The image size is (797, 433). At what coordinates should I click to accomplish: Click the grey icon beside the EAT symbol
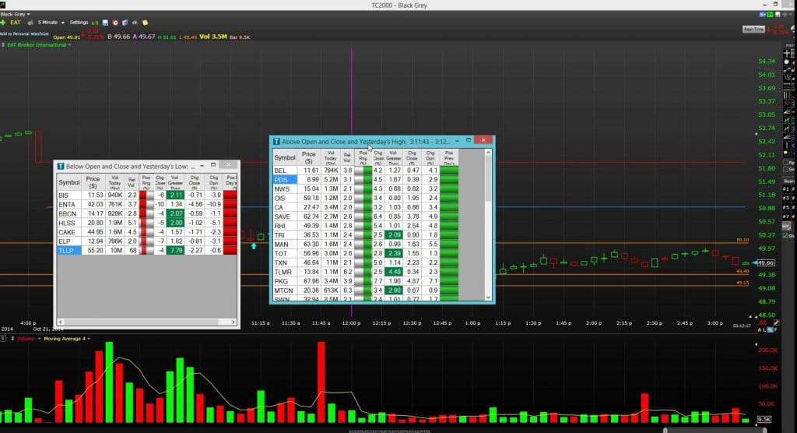click(30, 23)
